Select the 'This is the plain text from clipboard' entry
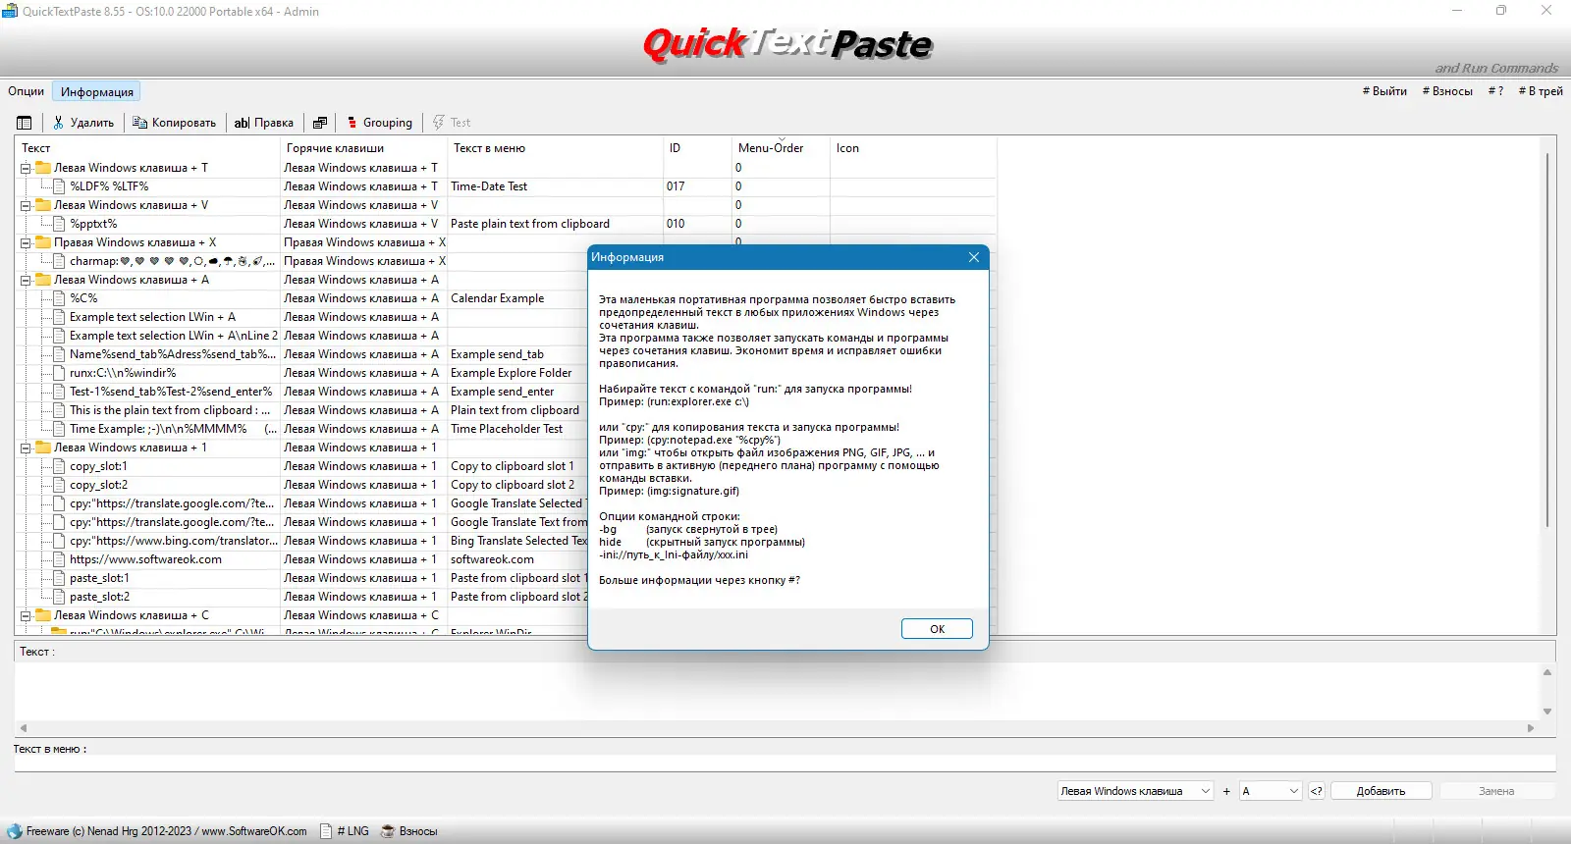 coord(170,410)
